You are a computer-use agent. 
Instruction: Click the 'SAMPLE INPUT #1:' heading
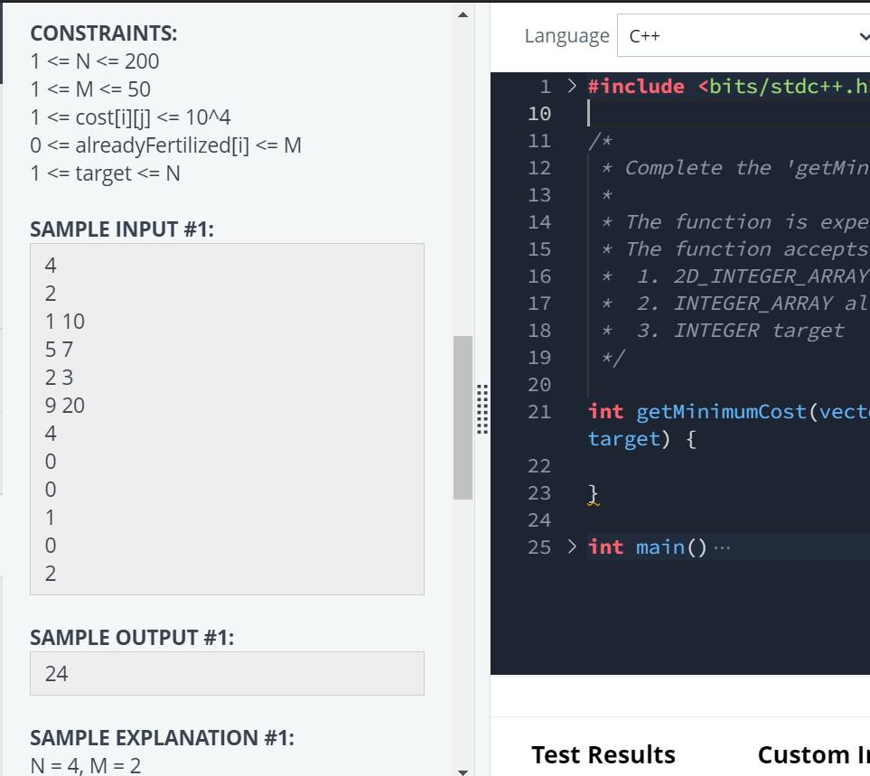pos(122,229)
